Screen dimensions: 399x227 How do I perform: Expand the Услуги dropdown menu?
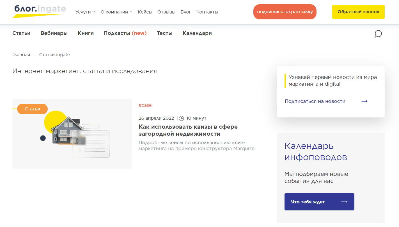[x=85, y=12]
